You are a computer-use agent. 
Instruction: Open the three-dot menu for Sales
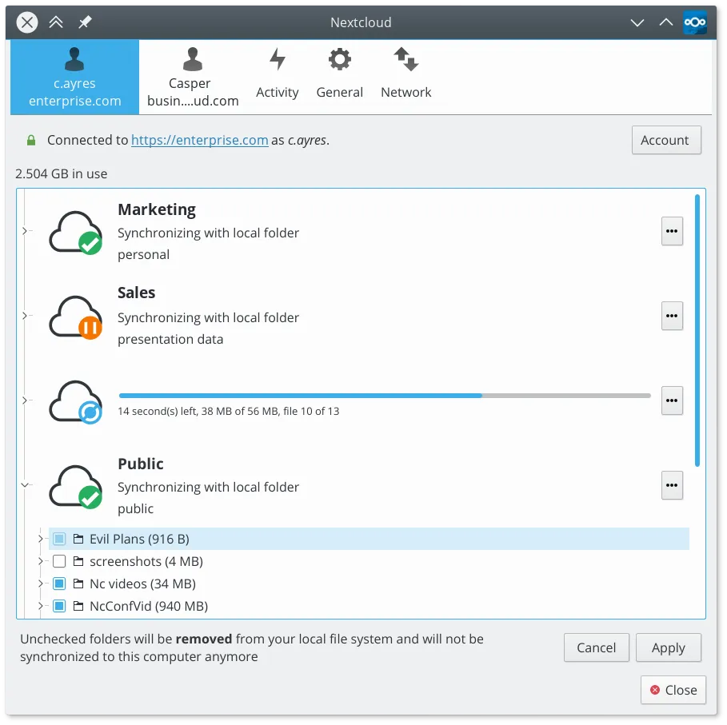[672, 316]
